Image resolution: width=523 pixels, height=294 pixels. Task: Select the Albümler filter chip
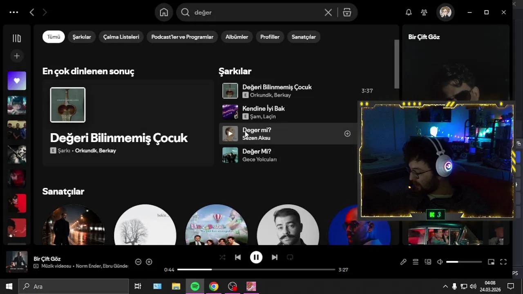click(x=237, y=37)
